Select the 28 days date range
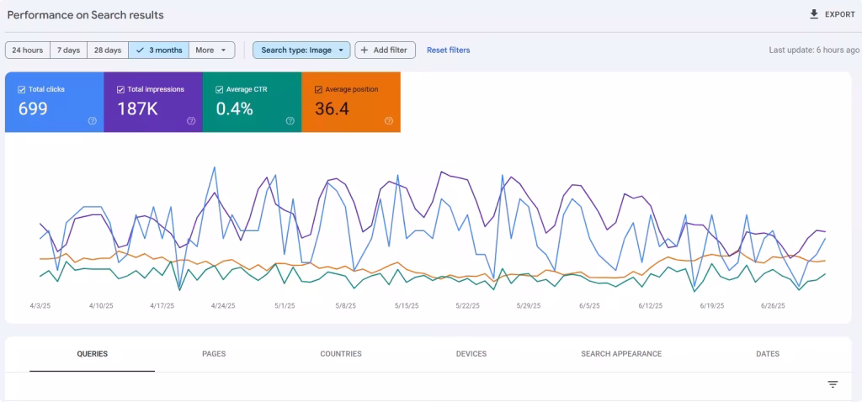The width and height of the screenshot is (862, 402). 108,50
